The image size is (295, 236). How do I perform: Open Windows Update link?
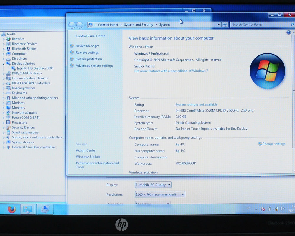(x=88, y=157)
